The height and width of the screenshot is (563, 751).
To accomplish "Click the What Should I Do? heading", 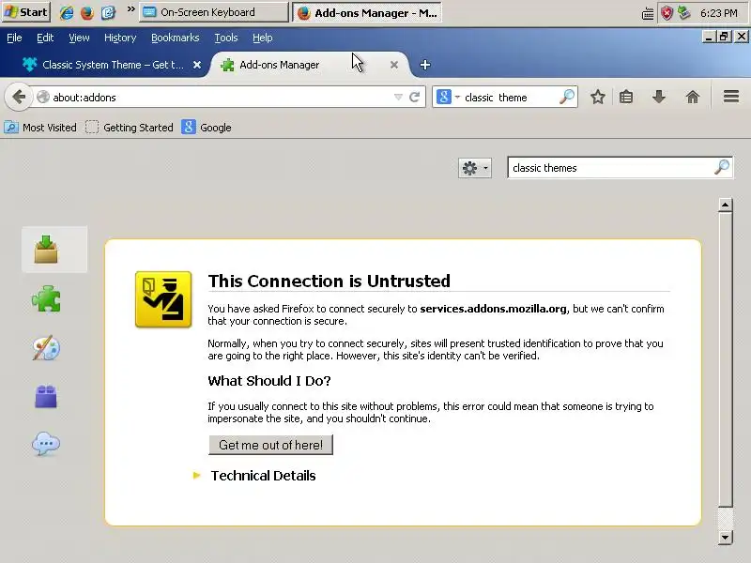I will click(269, 381).
